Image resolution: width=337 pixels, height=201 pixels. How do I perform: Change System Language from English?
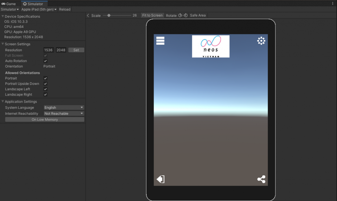(x=64, y=107)
